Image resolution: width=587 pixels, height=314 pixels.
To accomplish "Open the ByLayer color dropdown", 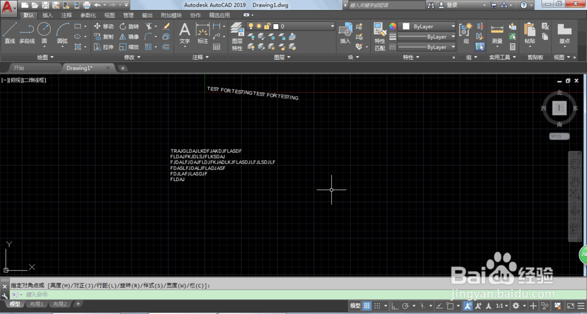I will pos(426,26).
